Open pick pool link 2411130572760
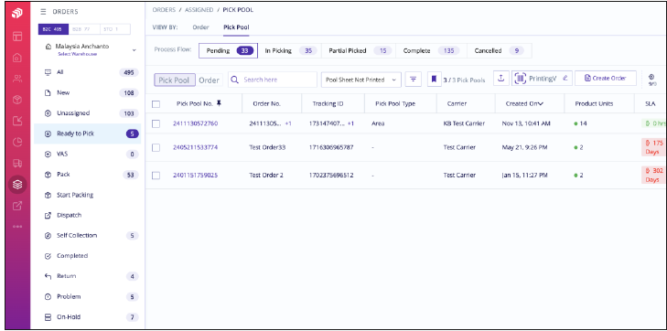This screenshot has height=331, width=667. tap(195, 123)
